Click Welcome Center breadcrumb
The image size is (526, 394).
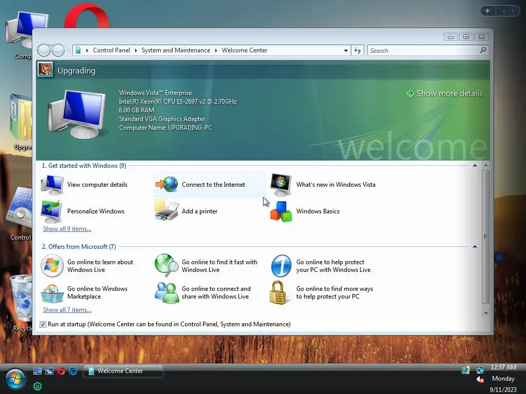point(245,50)
